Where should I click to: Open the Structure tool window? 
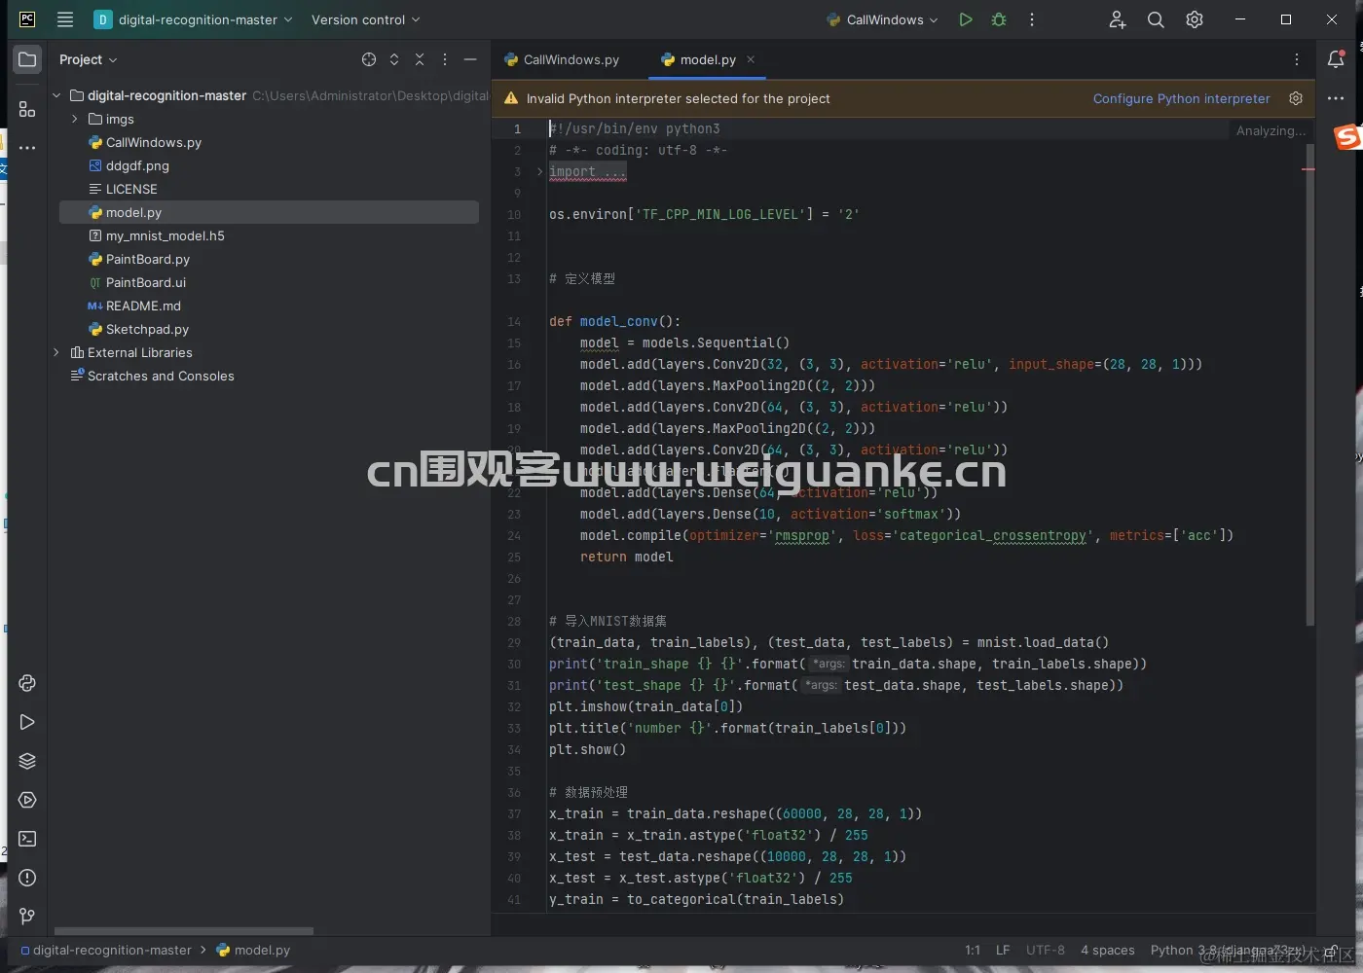(x=27, y=109)
